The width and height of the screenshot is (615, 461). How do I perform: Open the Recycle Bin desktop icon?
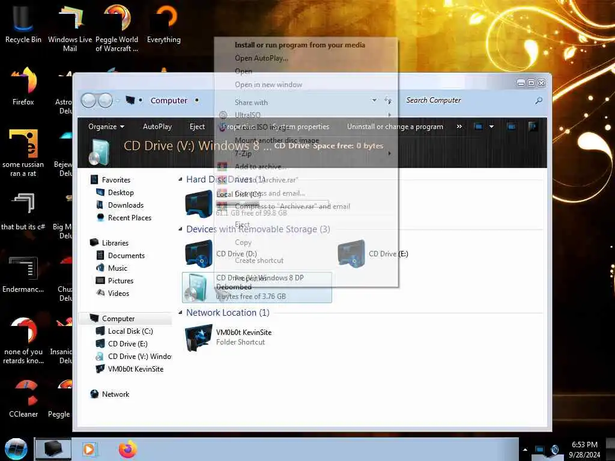click(23, 23)
